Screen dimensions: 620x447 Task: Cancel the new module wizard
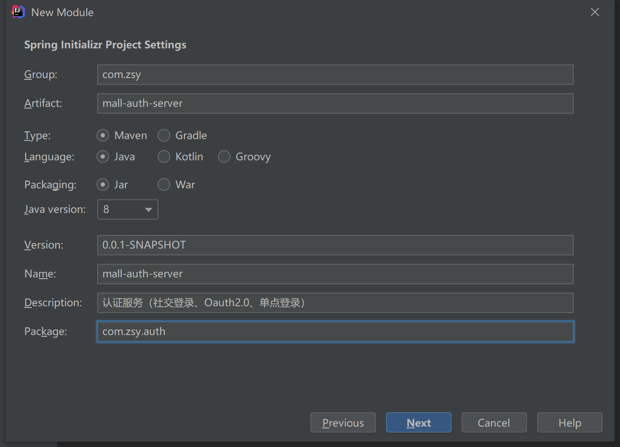coord(494,422)
